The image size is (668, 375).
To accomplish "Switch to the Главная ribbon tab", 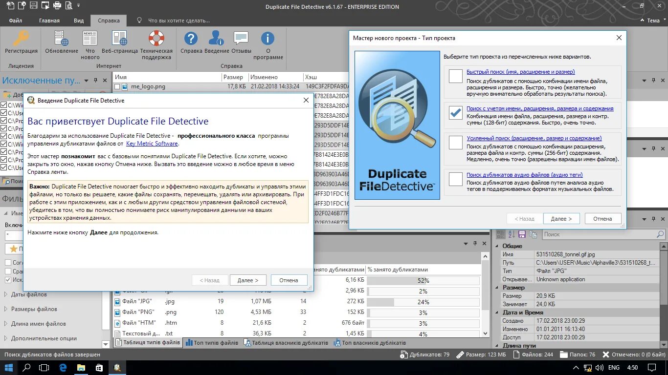I will click(49, 21).
